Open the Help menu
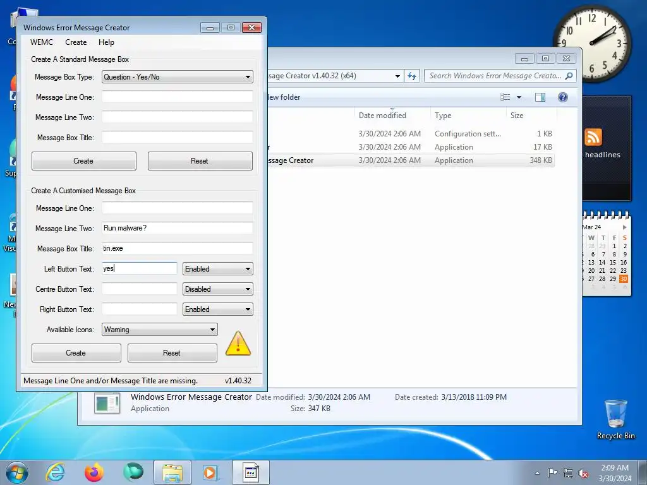 (x=106, y=42)
